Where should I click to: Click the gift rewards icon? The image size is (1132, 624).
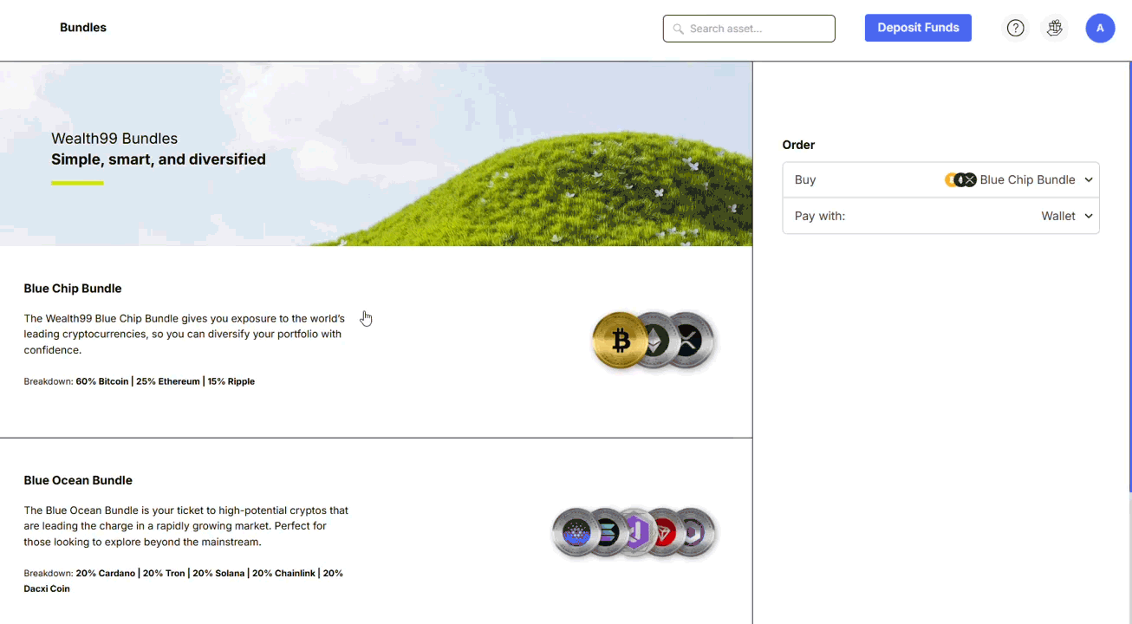[x=1054, y=28]
